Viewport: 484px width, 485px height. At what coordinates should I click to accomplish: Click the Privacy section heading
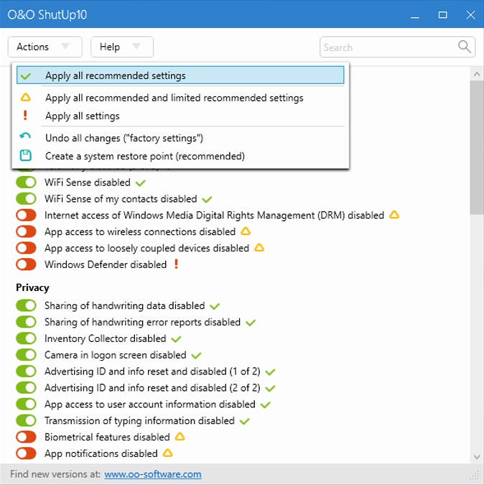pos(32,287)
